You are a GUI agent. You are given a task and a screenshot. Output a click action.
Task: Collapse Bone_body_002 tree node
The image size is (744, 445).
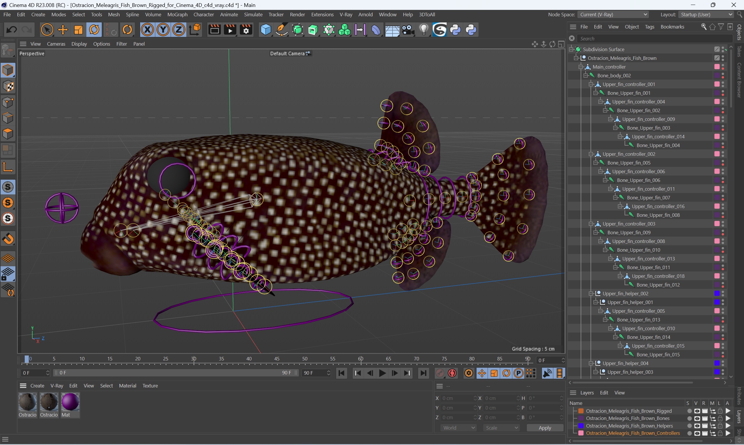586,75
